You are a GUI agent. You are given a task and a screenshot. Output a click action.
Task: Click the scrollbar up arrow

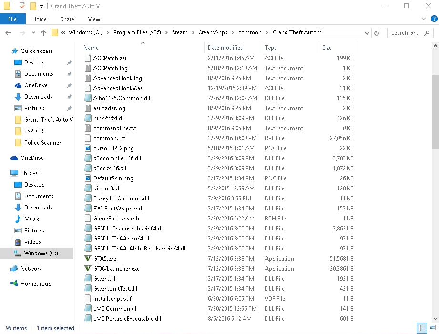435,46
